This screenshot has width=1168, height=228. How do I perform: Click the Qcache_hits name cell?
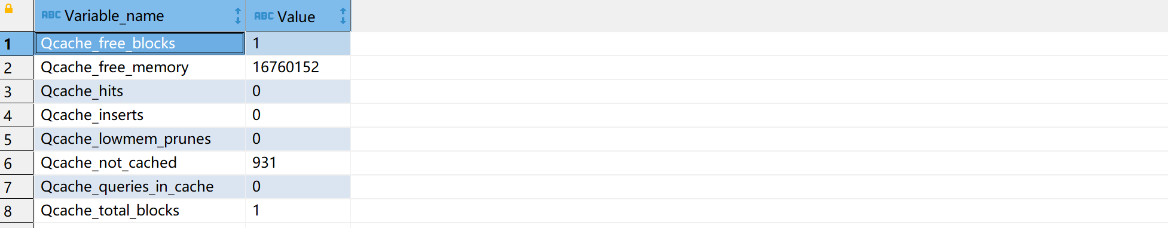tap(140, 91)
